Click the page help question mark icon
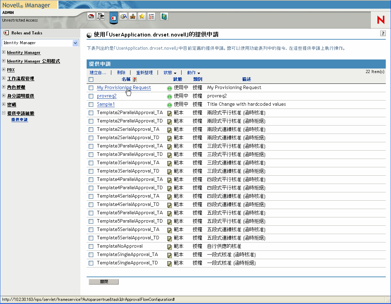Image resolution: width=391 pixels, height=304 pixels. tap(383, 33)
